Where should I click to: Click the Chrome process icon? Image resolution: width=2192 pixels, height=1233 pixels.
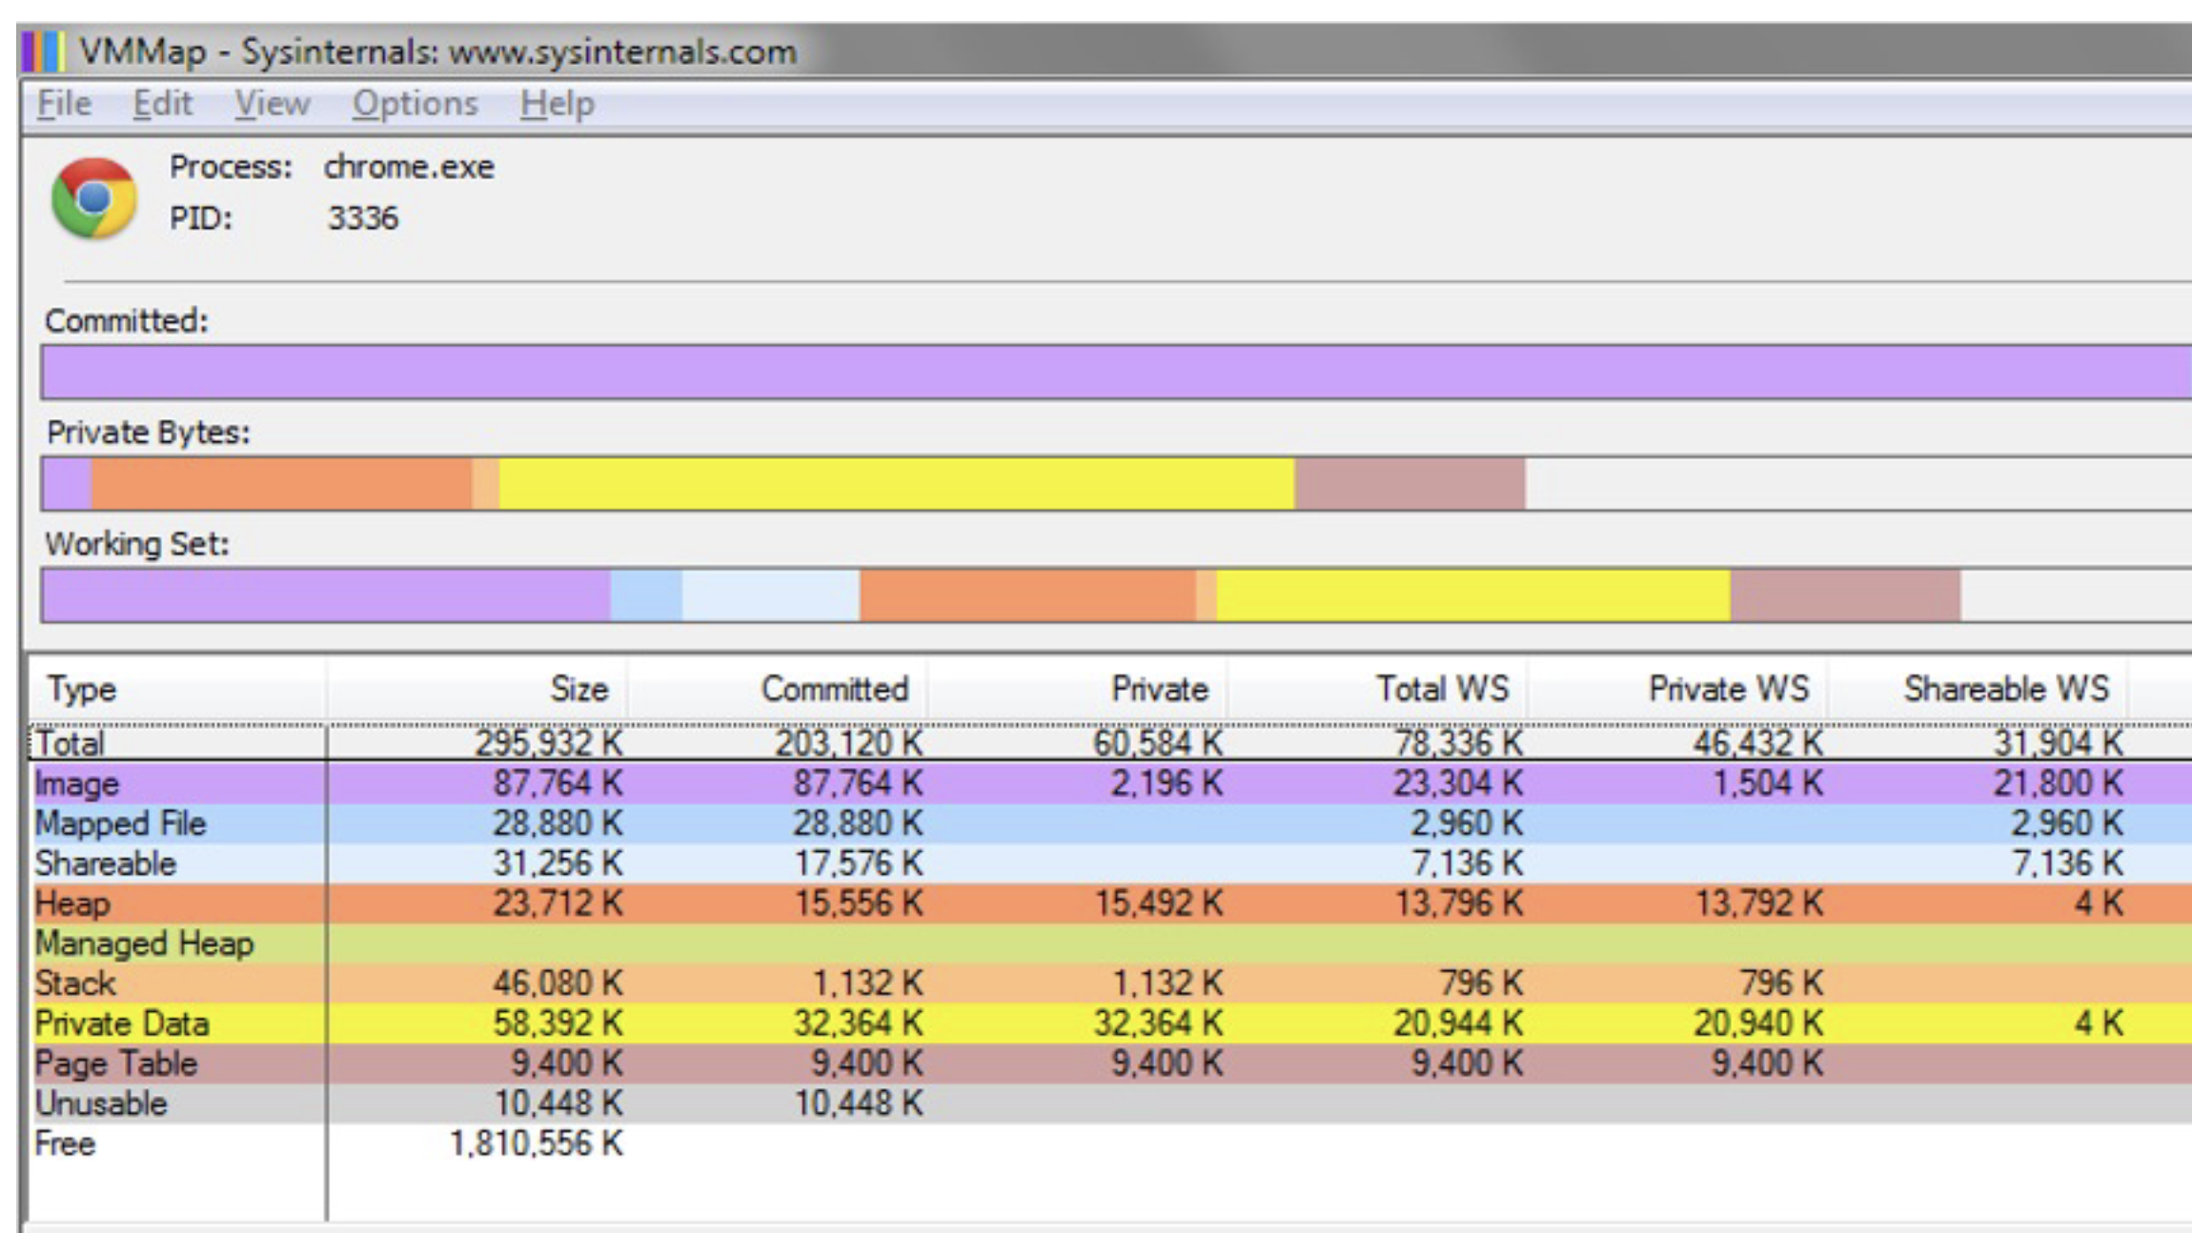tap(94, 197)
